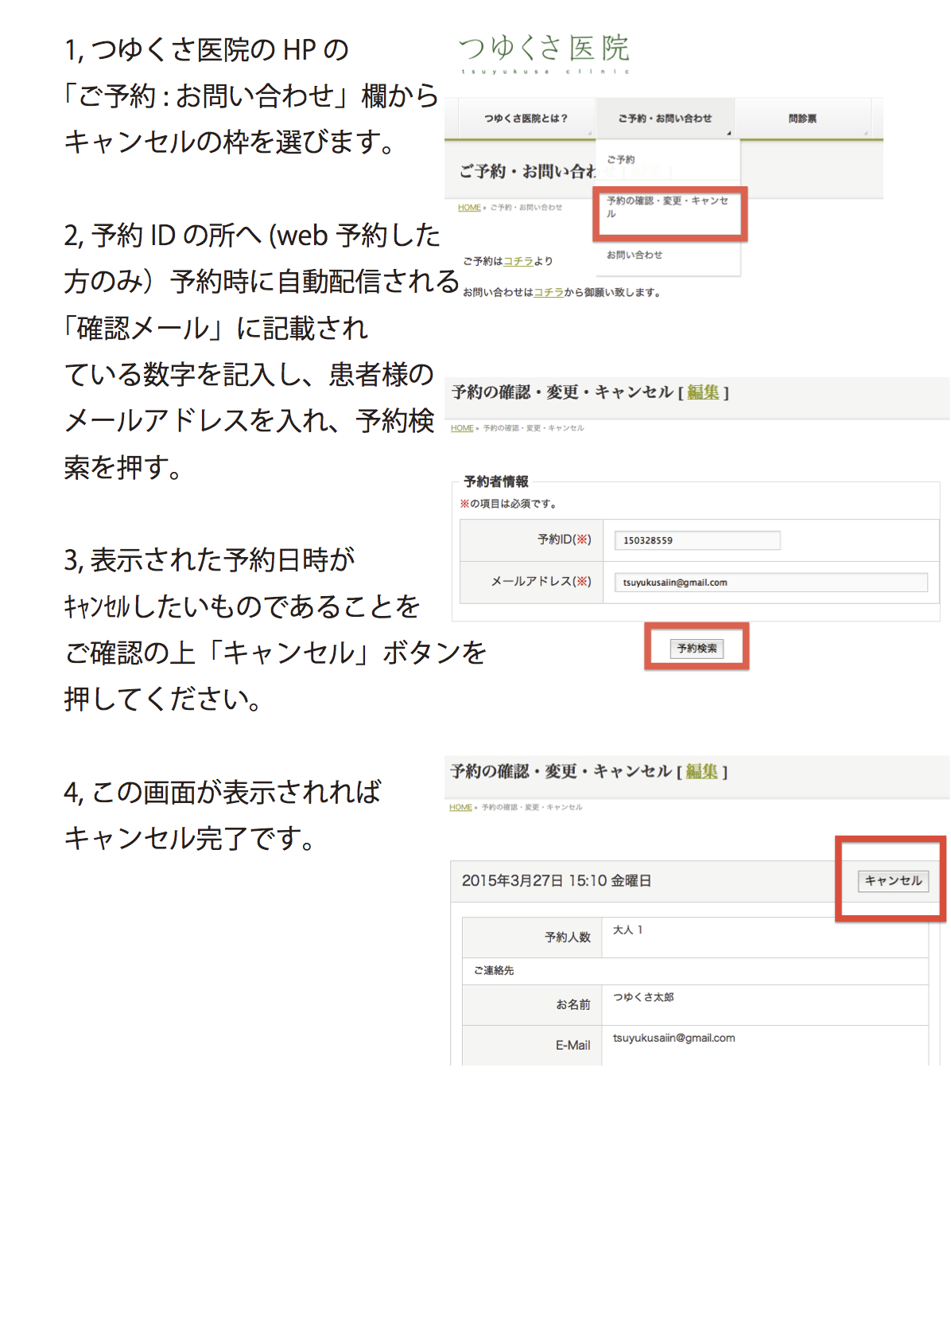Viewport: 951px width, 1341px height.
Task: Follow the HOME breadcrumb under ご予約・お問い合わせ heading
Action: click(469, 208)
